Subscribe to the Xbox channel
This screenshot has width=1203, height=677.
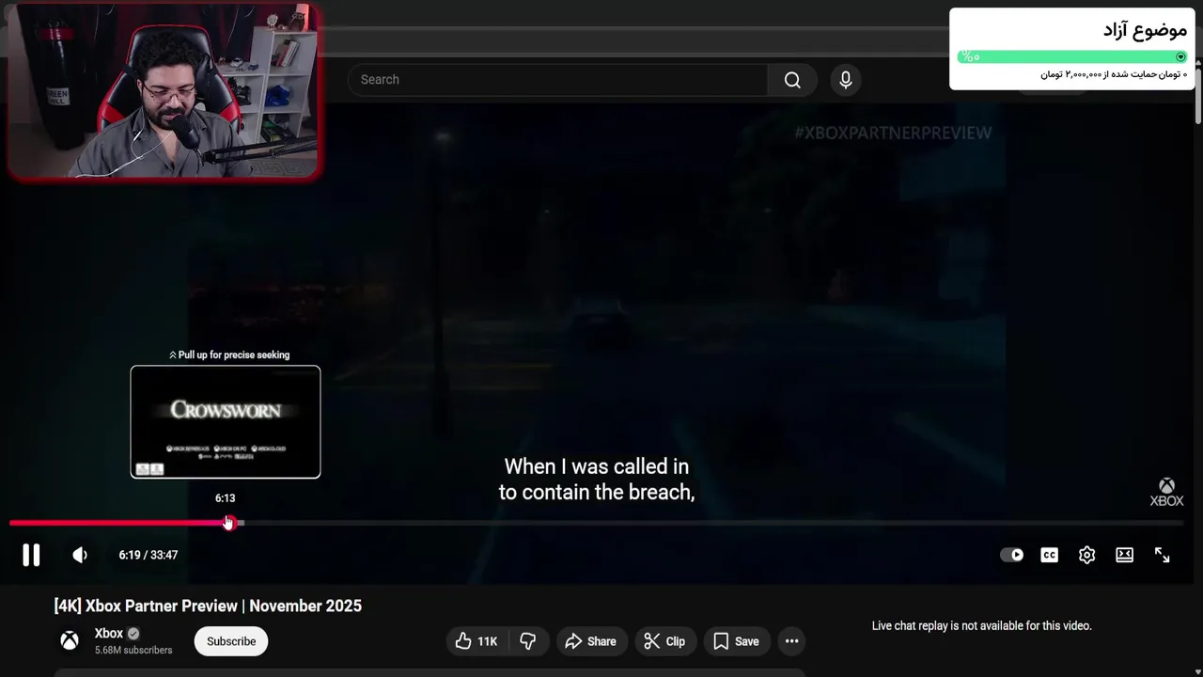click(231, 641)
